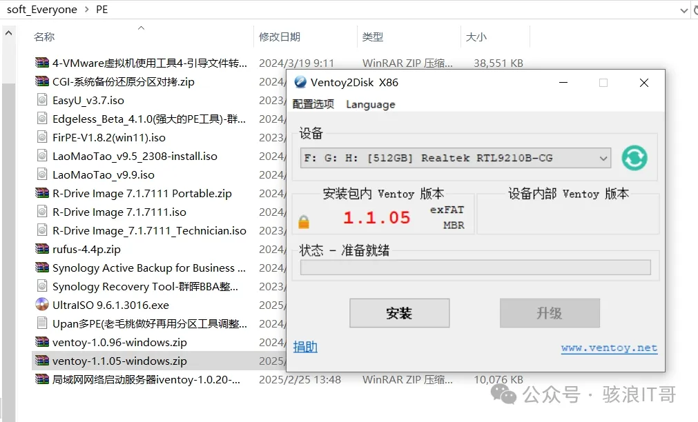
Task: Open the 配置选项 menu
Action: (x=314, y=104)
